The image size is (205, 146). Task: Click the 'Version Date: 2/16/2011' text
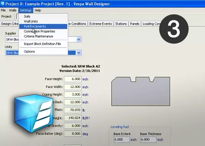coord(80,71)
